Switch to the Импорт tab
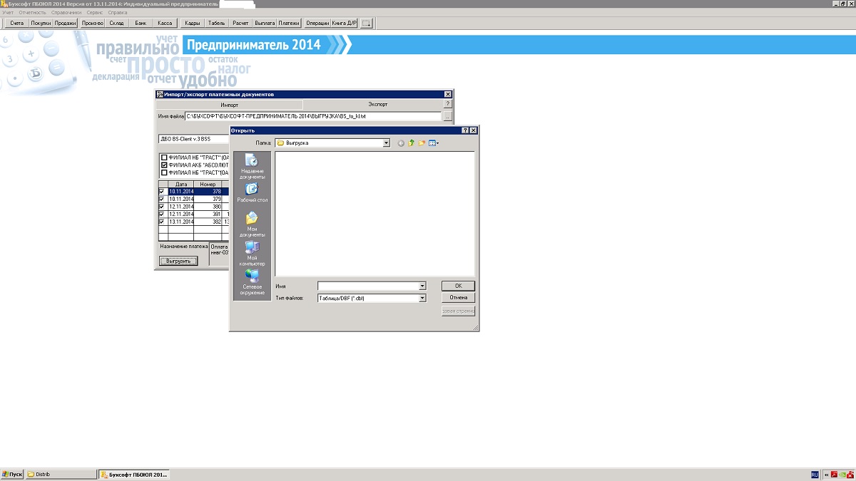Screen dimensions: 856x481 click(x=229, y=104)
